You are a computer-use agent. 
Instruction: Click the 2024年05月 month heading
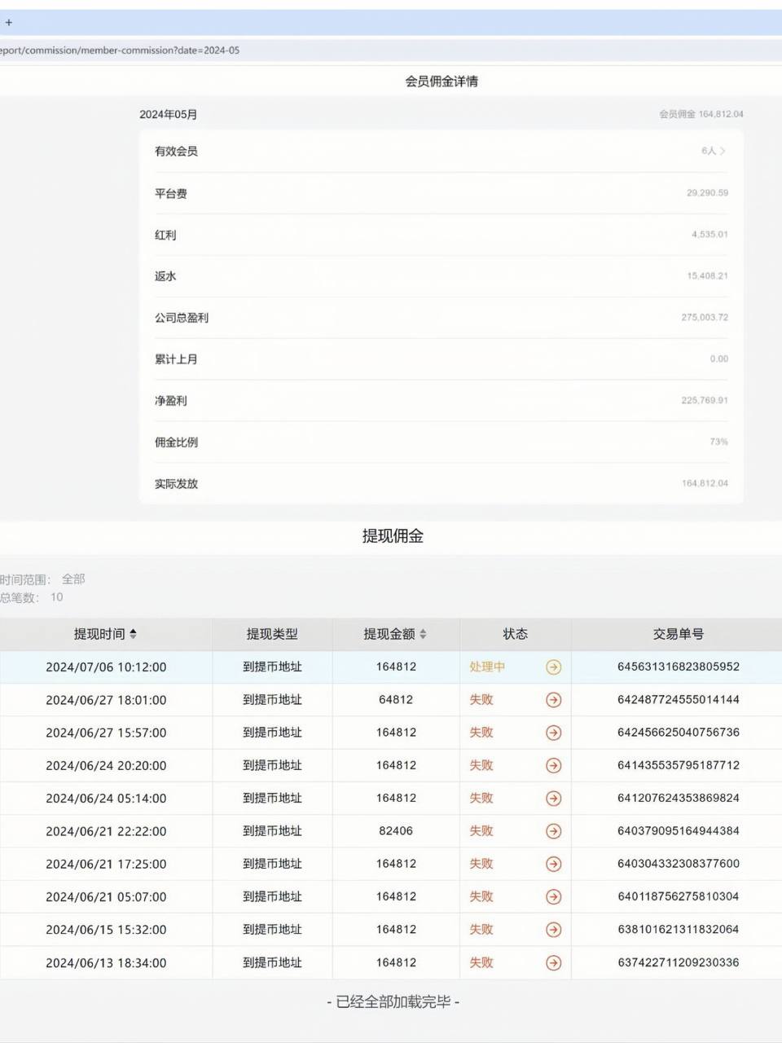[x=169, y=114]
